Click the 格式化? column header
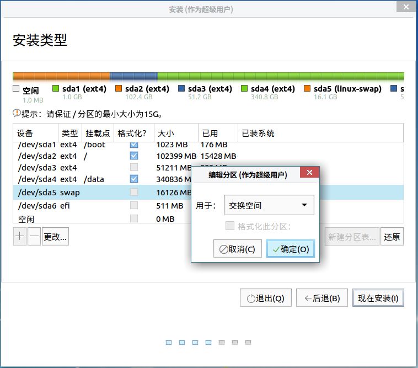 pyautogui.click(x=134, y=133)
